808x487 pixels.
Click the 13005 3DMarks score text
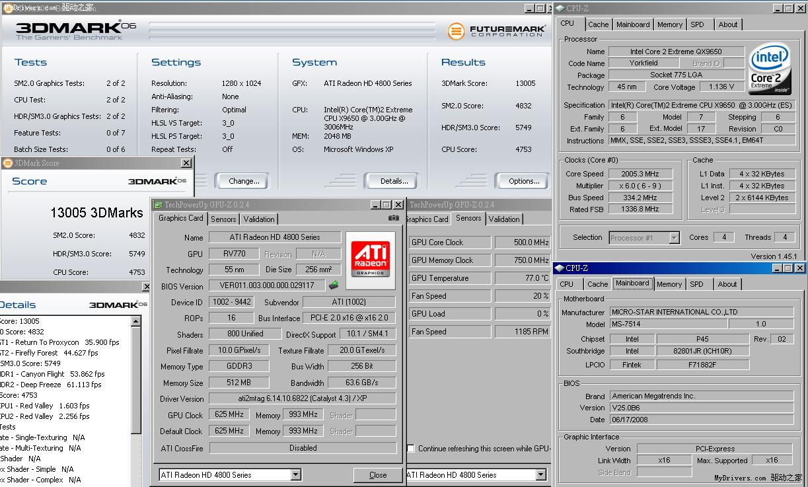96,213
